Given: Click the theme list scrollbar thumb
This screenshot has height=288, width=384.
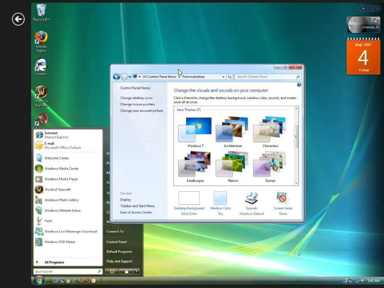Looking at the screenshot, I should click(296, 136).
